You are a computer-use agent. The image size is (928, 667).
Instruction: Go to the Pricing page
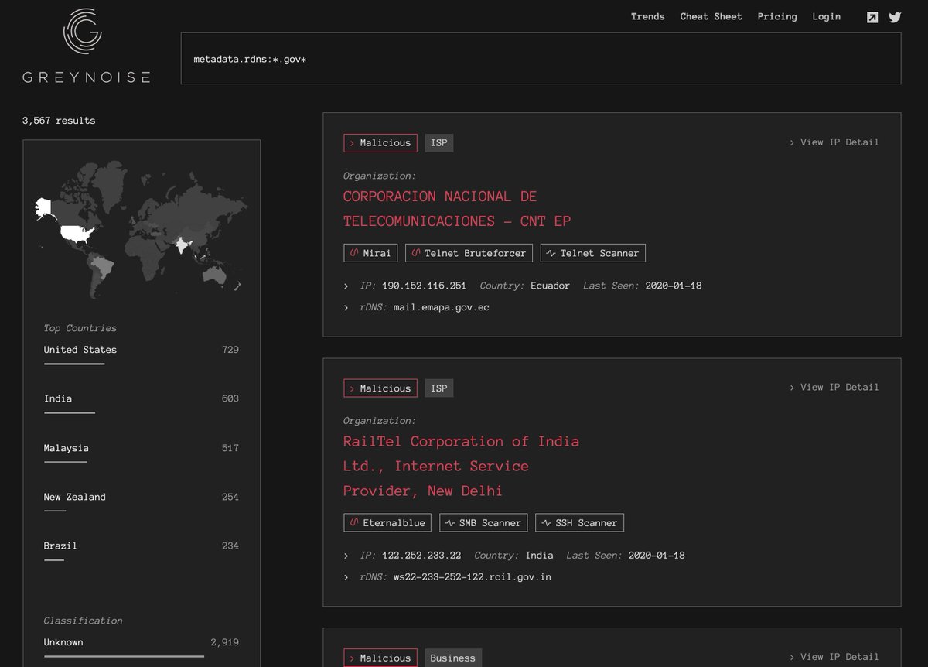(777, 16)
